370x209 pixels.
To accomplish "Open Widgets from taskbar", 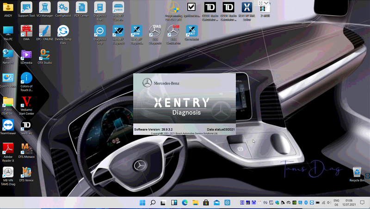I will (174, 203).
